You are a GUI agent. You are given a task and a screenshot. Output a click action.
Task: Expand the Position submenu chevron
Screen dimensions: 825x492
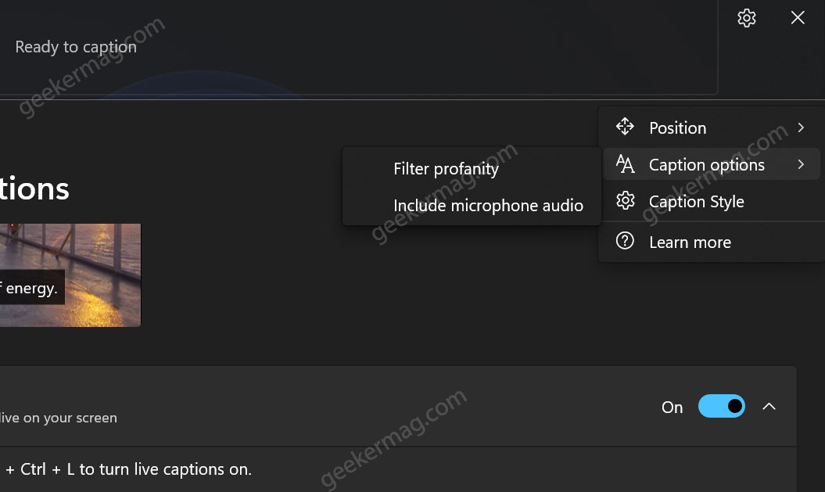[x=801, y=127]
